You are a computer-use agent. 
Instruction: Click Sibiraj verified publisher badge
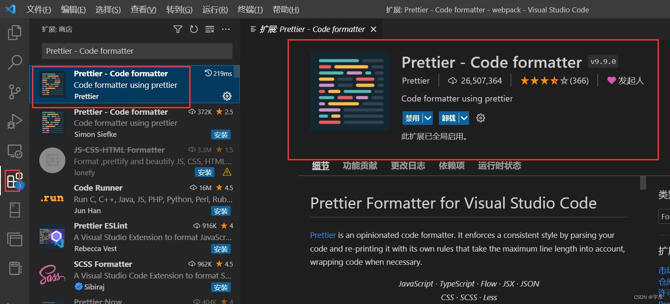[79, 287]
